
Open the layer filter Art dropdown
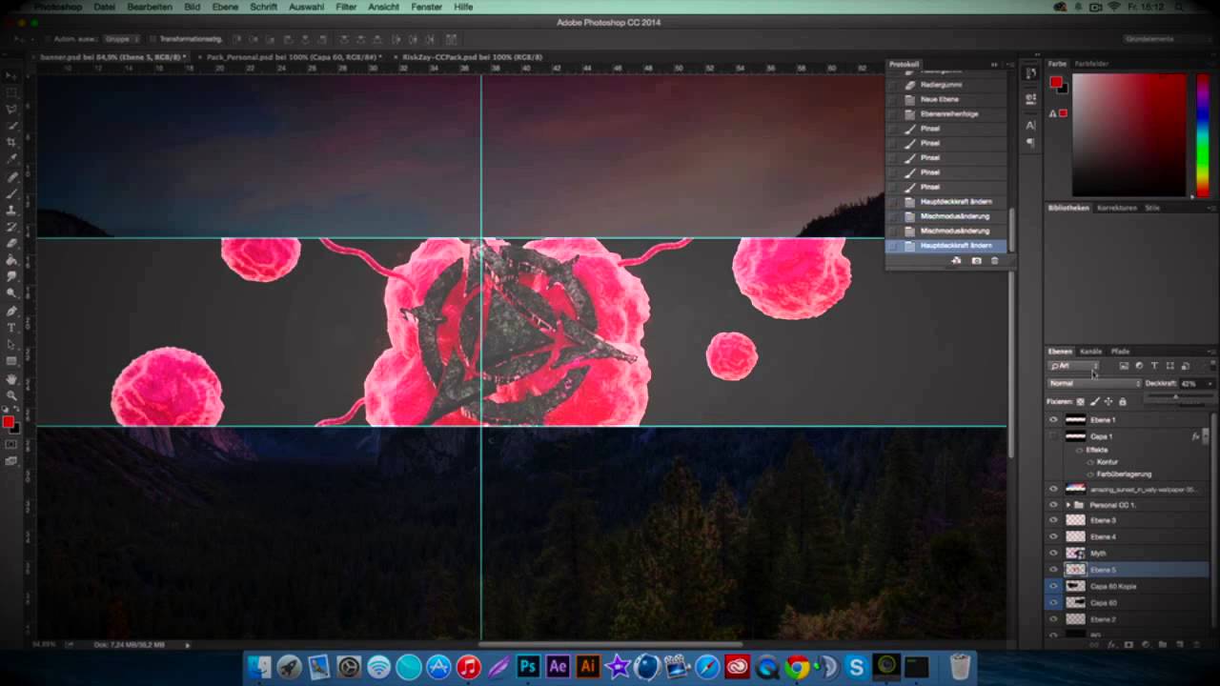[x=1074, y=366]
